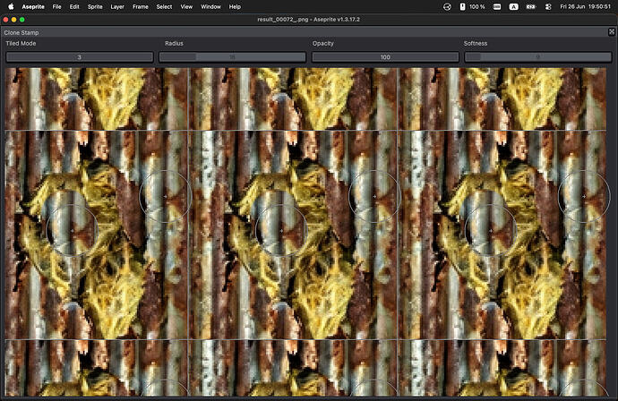Open the Edit menu
618x401 pixels.
(74, 6)
